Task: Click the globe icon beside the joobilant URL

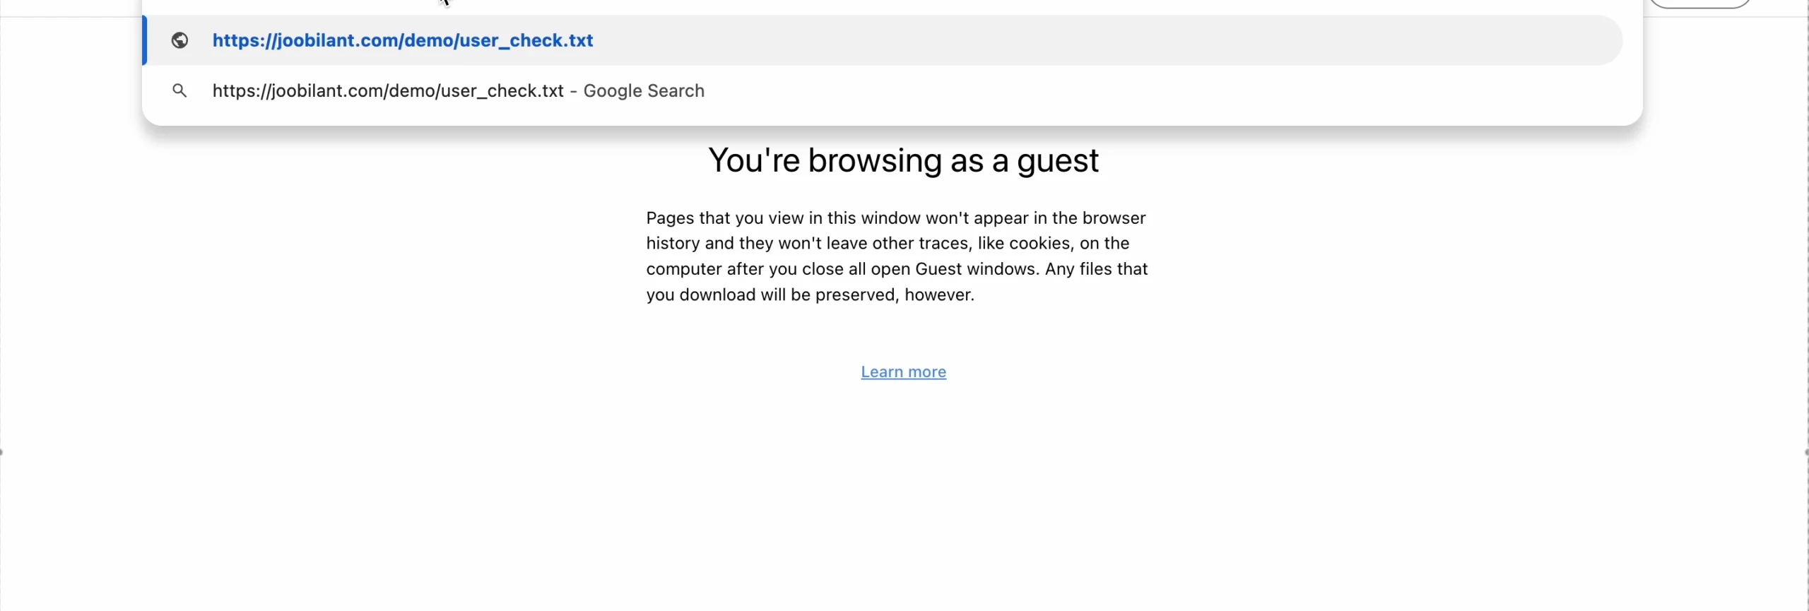Action: click(179, 40)
